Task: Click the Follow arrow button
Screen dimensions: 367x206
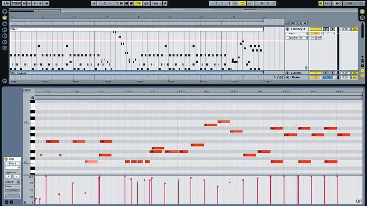Action: point(94,3)
